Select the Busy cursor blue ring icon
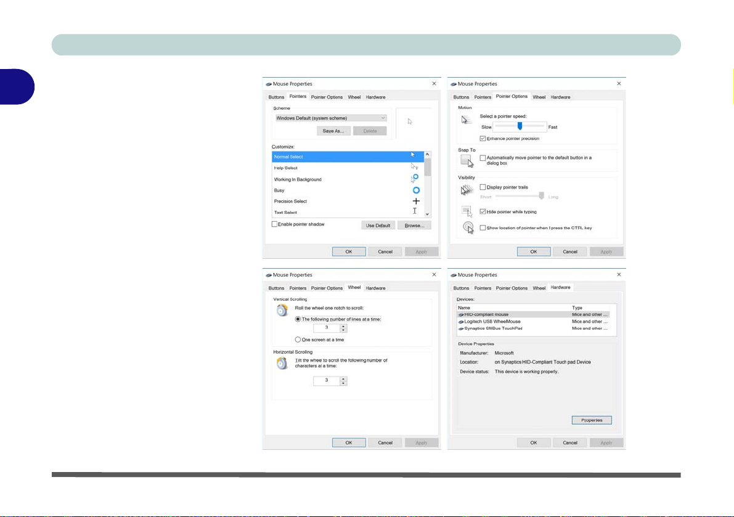 pos(415,190)
